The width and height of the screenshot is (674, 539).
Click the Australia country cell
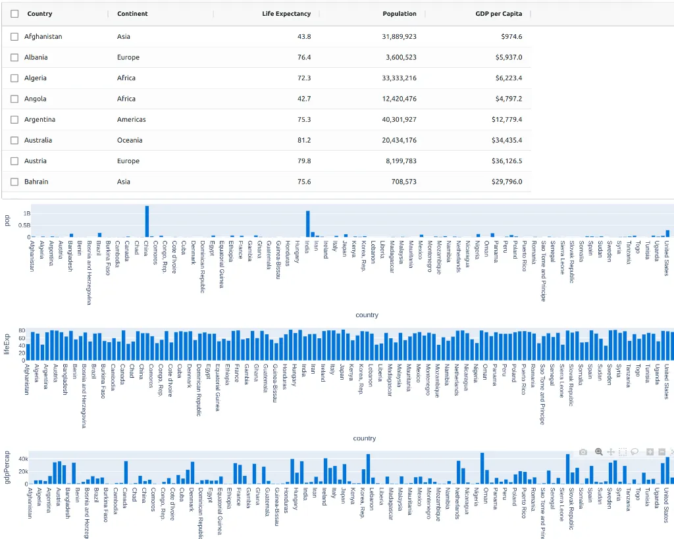coord(39,140)
